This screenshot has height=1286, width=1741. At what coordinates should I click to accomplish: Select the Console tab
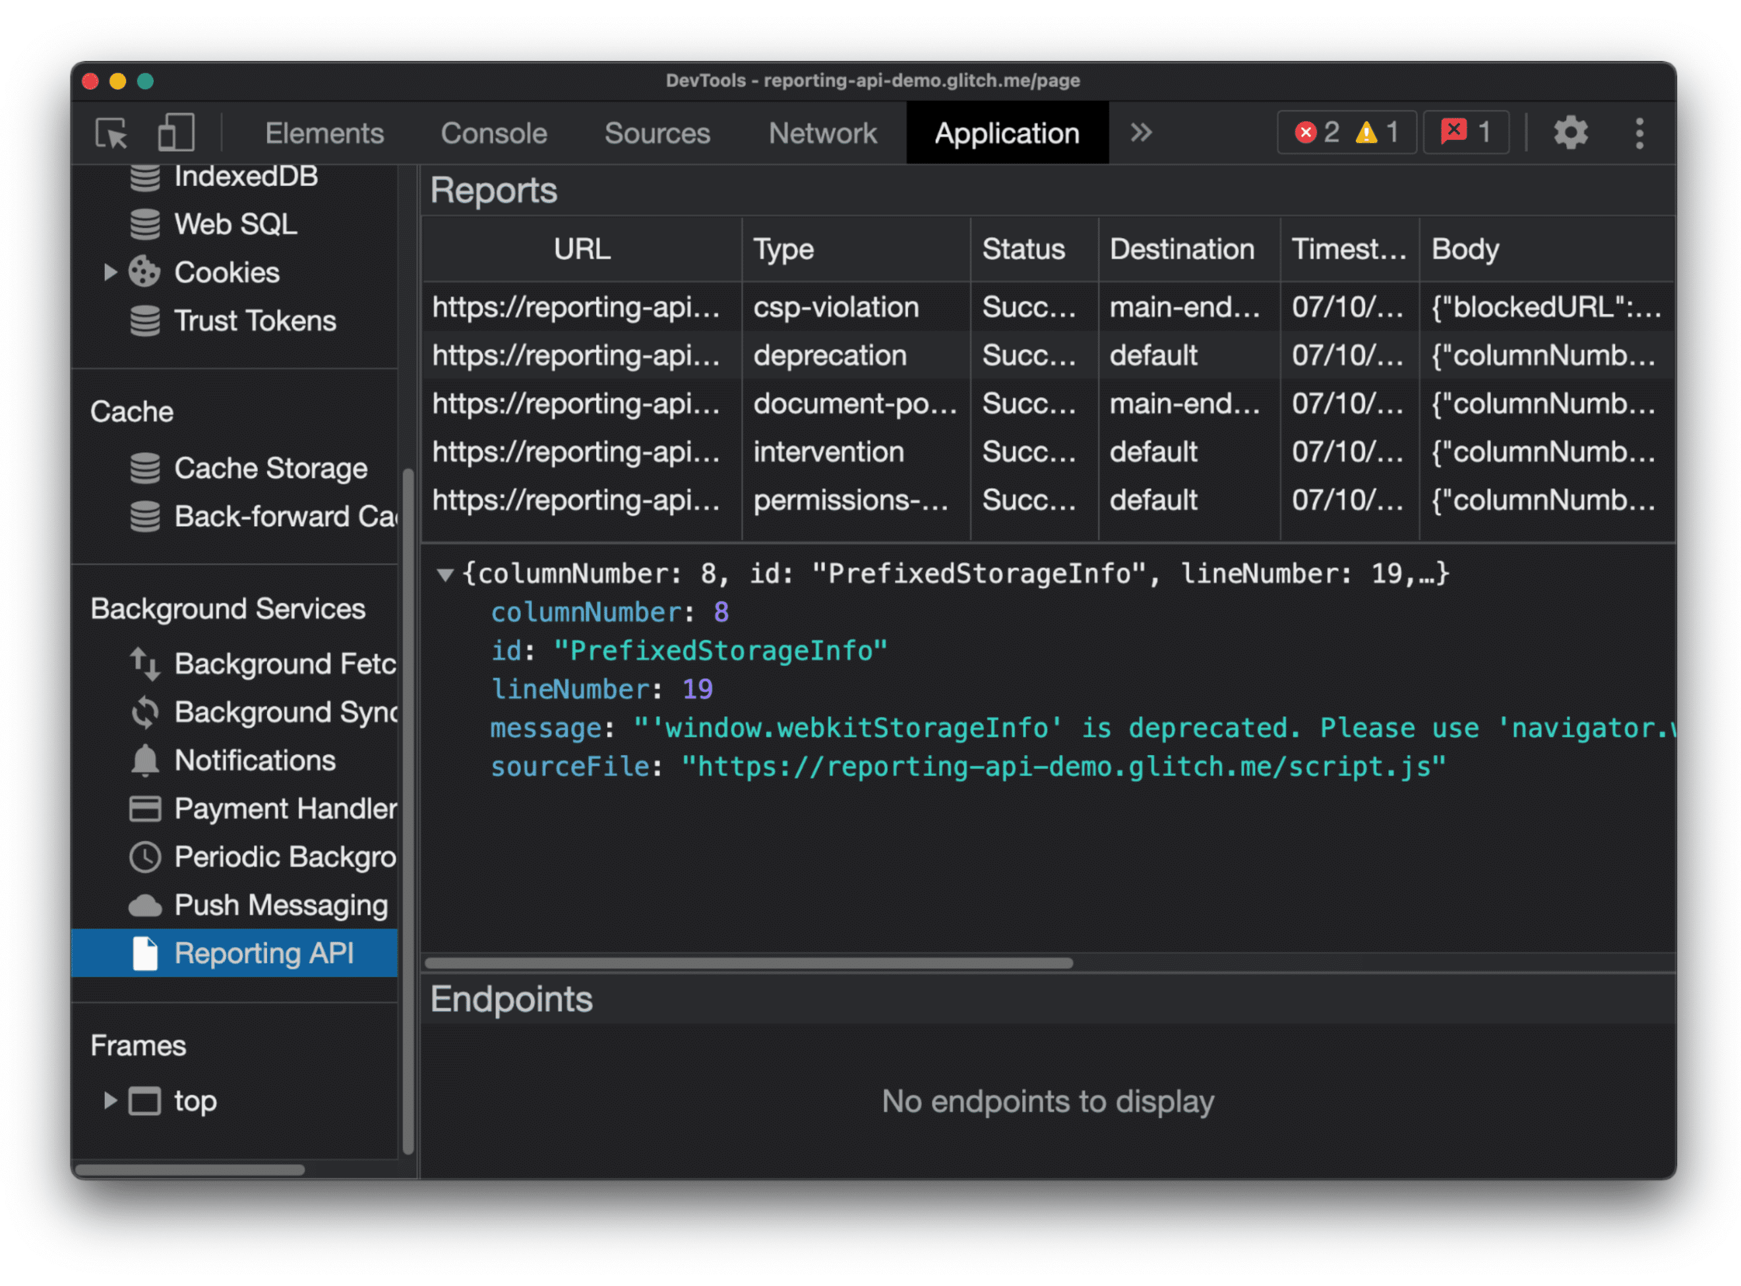click(493, 133)
